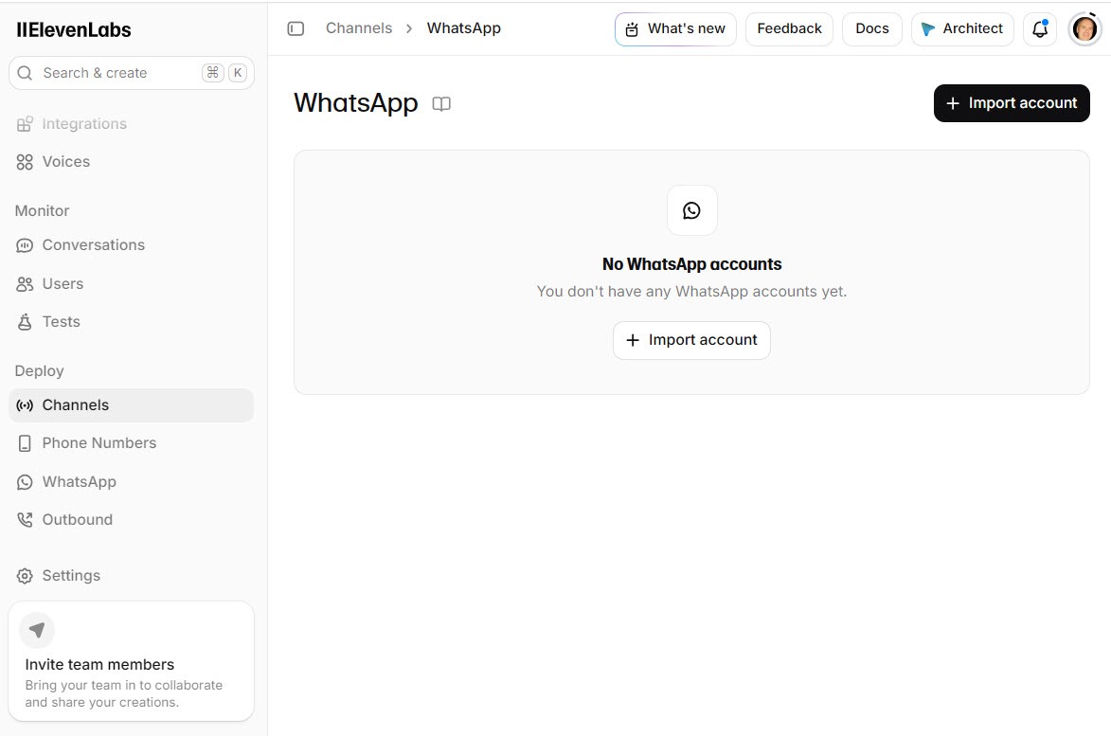Click the Channels broadcast icon in sidebar
1111x736 pixels.
25,405
